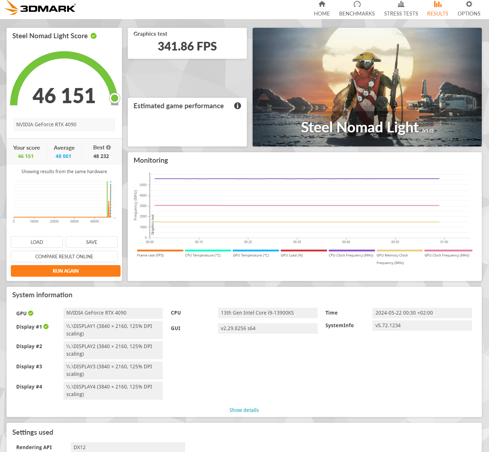Click the green checkmark next to GPU label
489x452 pixels.
(x=31, y=313)
